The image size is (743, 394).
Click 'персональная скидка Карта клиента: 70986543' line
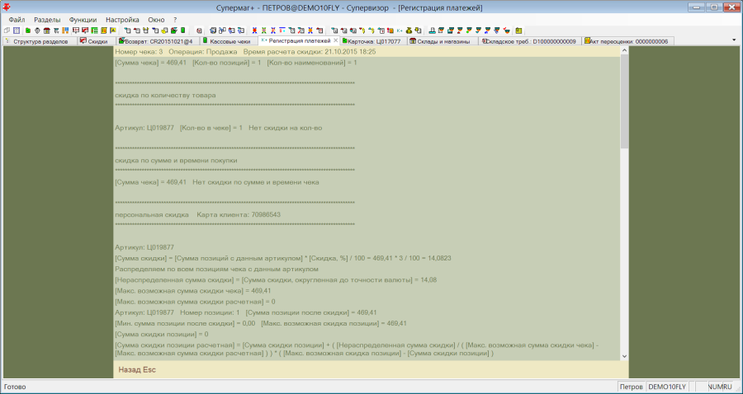point(197,215)
